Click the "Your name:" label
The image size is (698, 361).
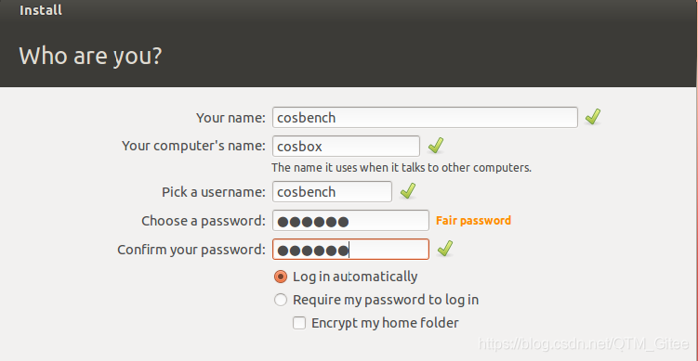230,118
